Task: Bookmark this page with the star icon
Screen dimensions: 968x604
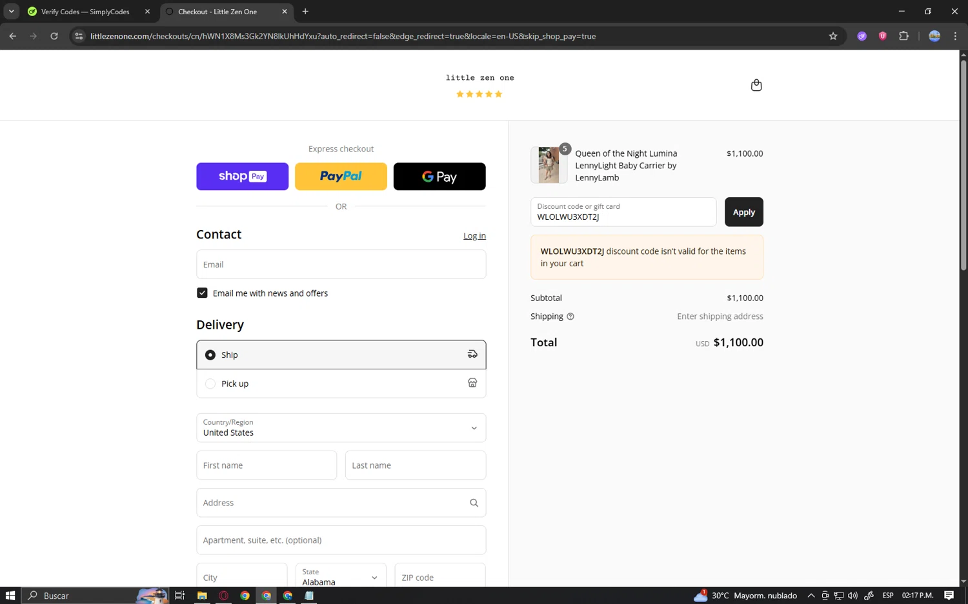Action: (833, 36)
